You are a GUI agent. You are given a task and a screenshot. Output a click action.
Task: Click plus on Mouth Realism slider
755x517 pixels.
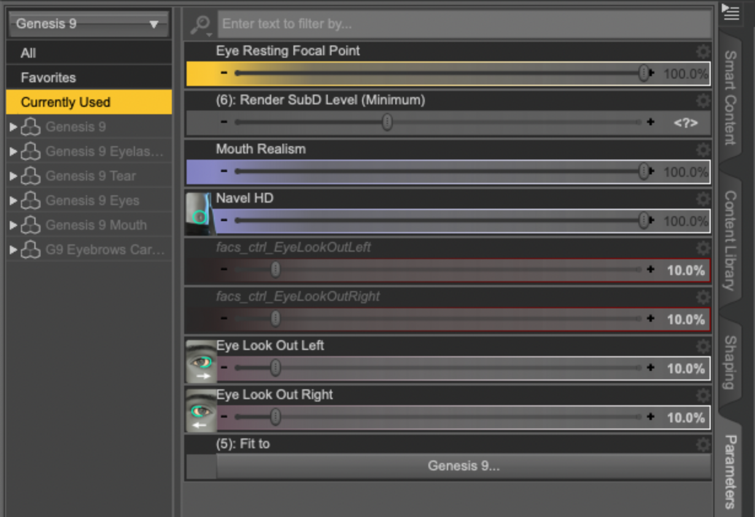pyautogui.click(x=652, y=171)
